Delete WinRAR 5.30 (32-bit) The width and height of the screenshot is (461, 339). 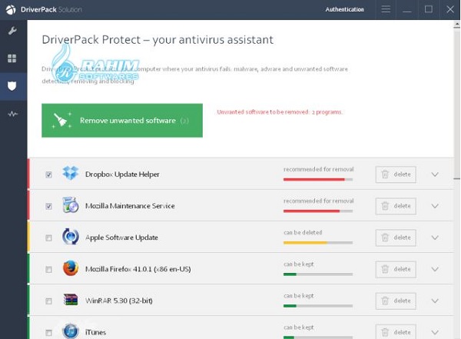(396, 301)
